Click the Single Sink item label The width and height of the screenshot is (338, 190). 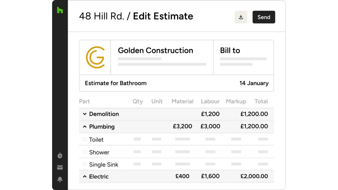click(104, 165)
